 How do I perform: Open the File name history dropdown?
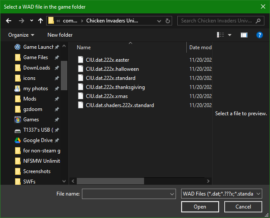(x=173, y=194)
